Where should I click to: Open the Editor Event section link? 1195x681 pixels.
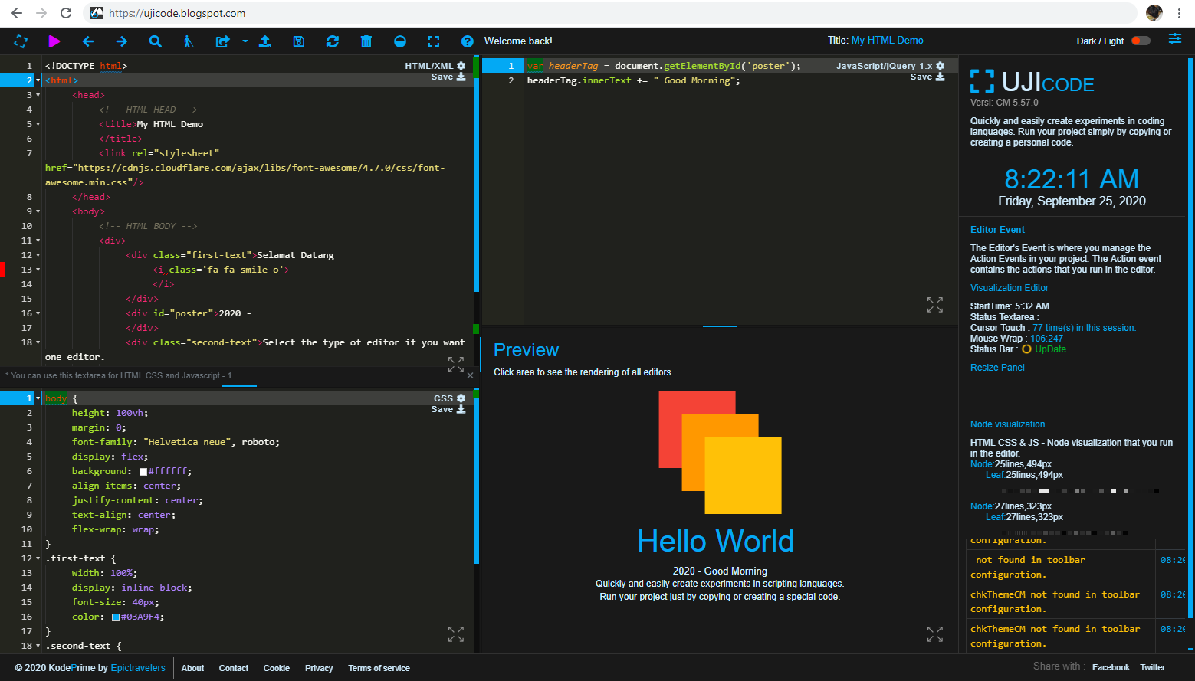click(997, 230)
